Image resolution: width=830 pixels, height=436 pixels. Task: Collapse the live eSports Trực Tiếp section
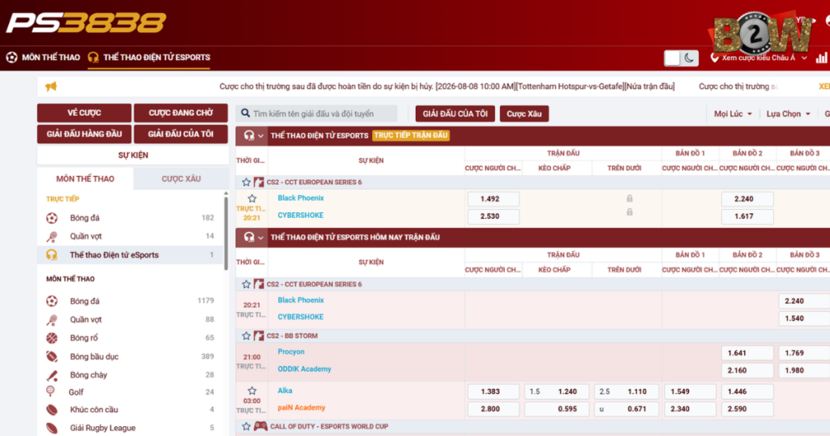coord(260,136)
